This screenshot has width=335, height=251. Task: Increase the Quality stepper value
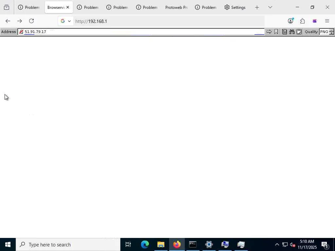pyautogui.click(x=331, y=30)
